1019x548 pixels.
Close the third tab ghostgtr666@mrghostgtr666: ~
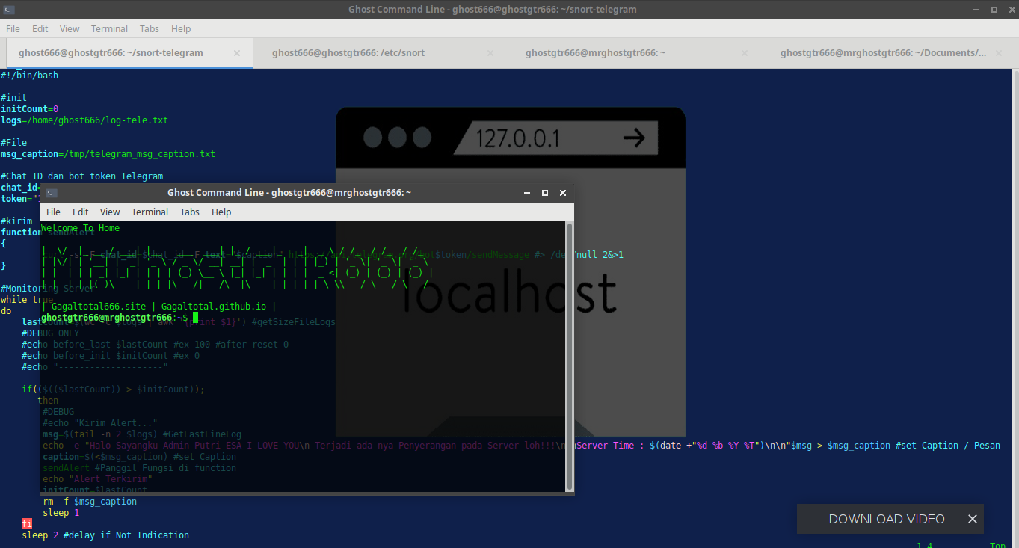745,53
